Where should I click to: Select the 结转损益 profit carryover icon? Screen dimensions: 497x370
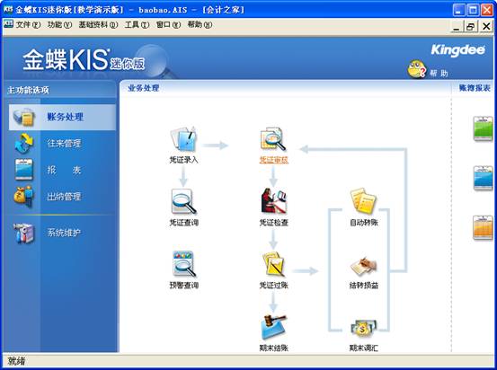364,266
